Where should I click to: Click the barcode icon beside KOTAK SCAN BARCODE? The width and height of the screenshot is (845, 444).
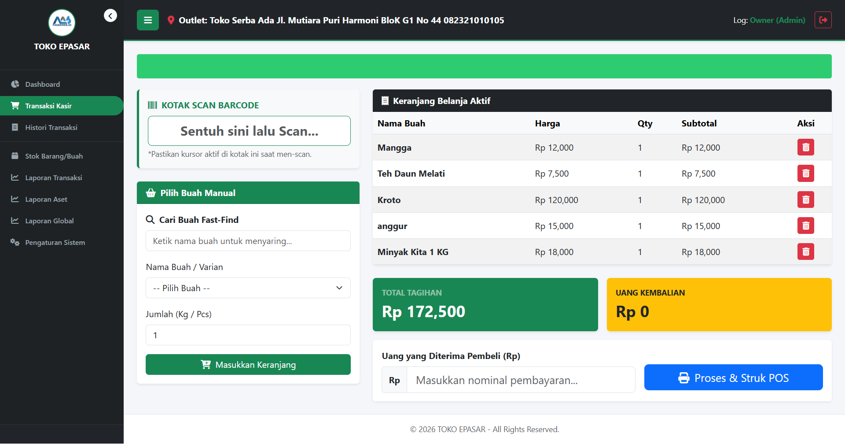coord(152,105)
